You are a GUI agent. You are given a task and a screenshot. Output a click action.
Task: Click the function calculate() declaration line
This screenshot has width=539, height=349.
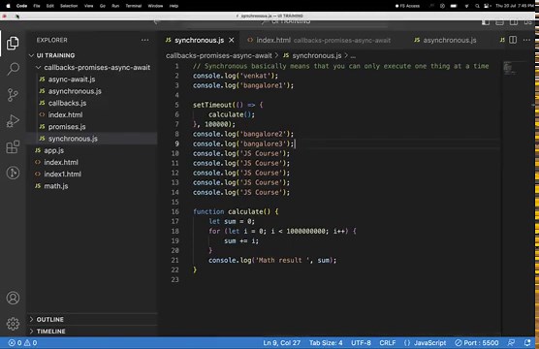pos(236,211)
